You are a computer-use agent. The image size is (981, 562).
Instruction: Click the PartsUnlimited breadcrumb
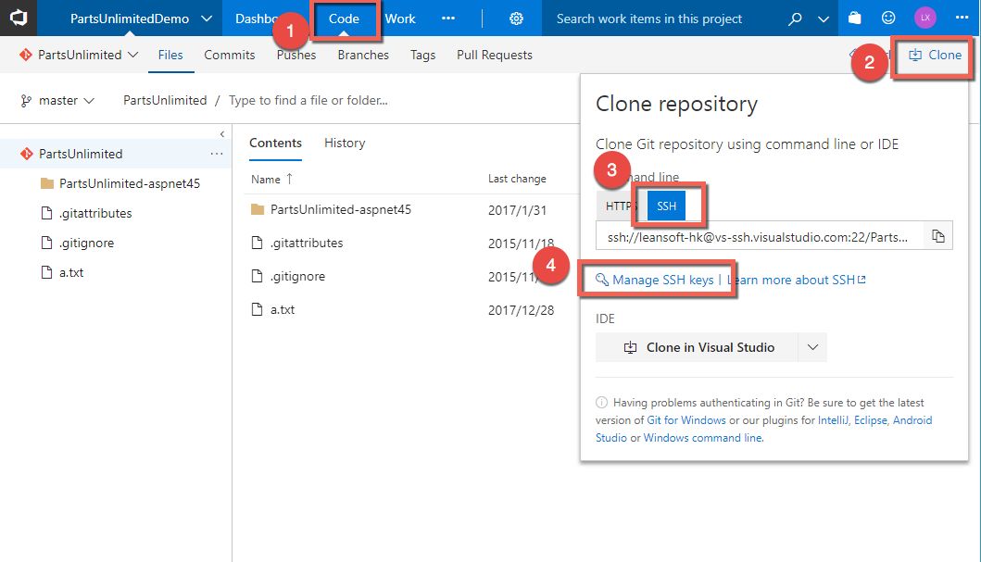coord(165,101)
